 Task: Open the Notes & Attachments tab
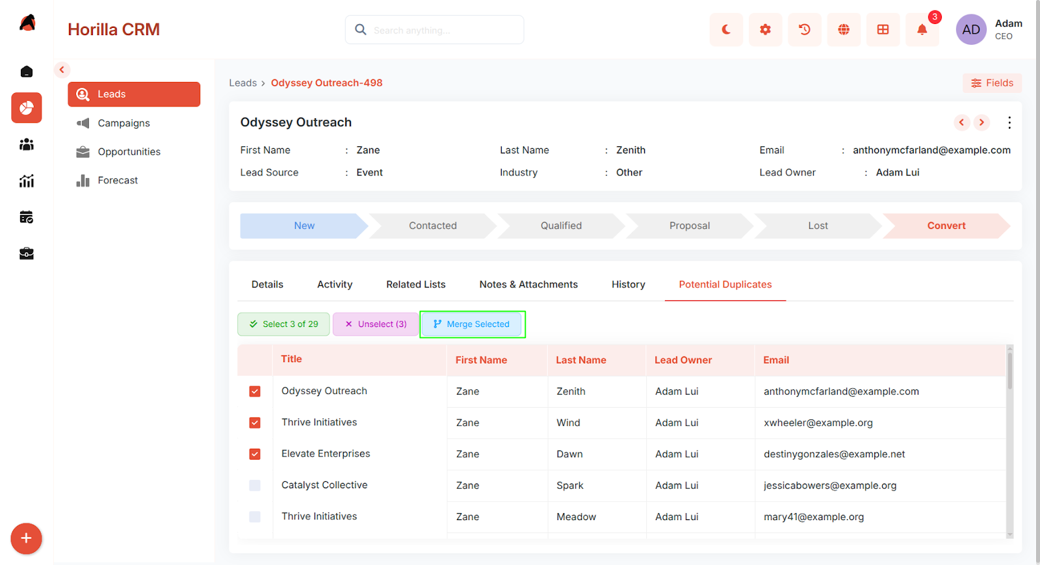[528, 285]
